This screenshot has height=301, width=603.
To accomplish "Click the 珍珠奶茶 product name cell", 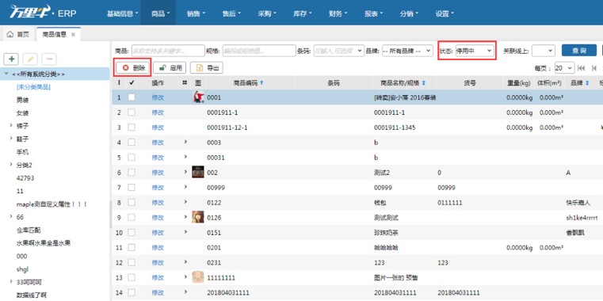I will point(386,233).
